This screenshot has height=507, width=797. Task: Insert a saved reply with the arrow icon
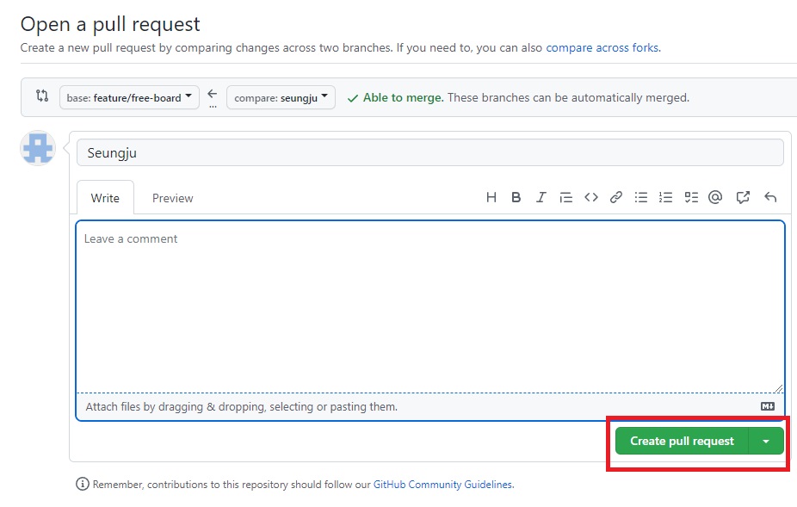pyautogui.click(x=770, y=197)
